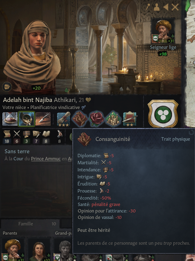
Task: Select the father's portrait under Parents
Action: point(13,249)
